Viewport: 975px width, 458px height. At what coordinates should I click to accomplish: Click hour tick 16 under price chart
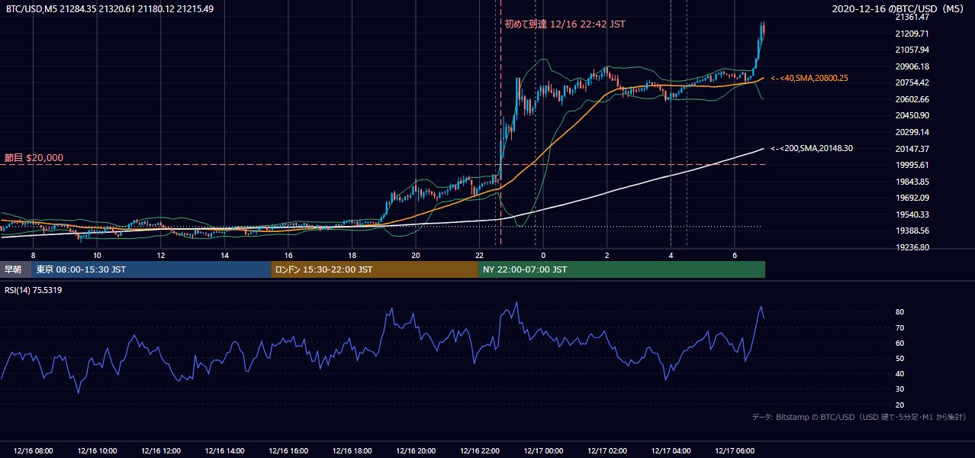click(x=288, y=255)
